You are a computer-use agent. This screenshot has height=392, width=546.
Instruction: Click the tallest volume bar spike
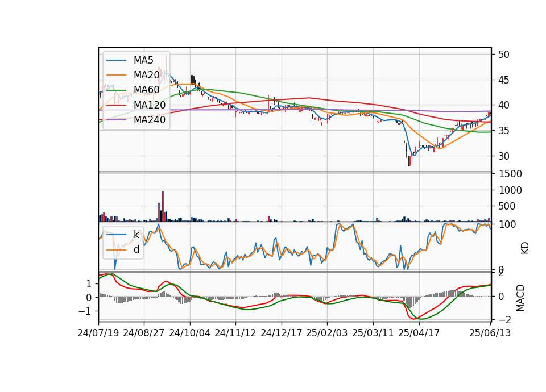point(163,206)
